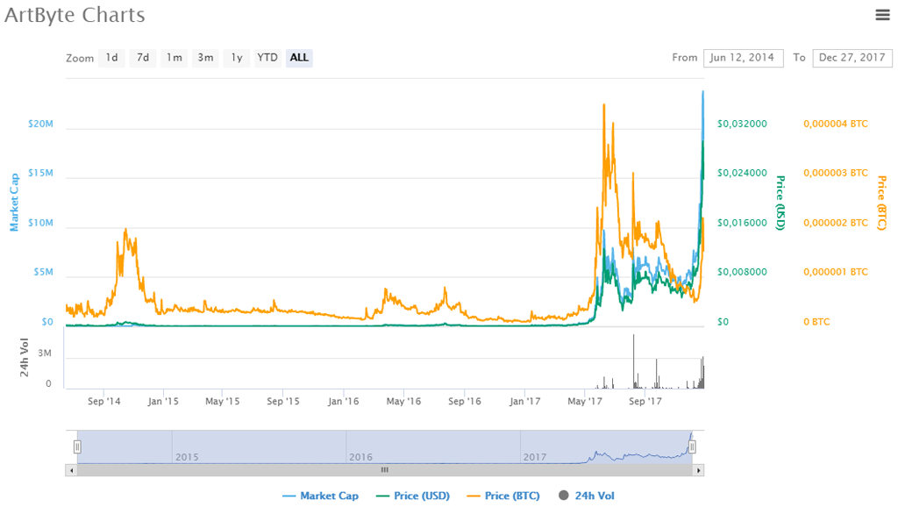Click the $0,008000 USD price label
Screen dimensions: 898x507
(x=742, y=272)
